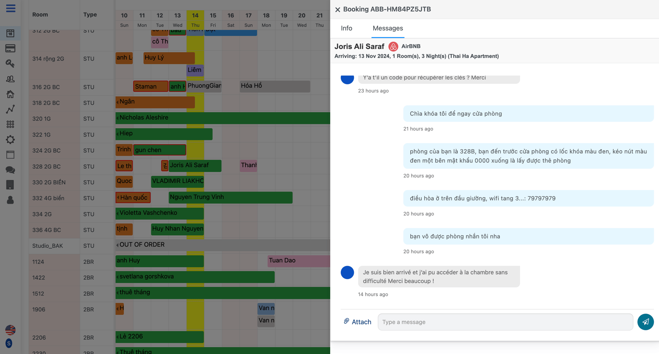
Task: Open the chat bubbles messages icon
Action: [10, 170]
